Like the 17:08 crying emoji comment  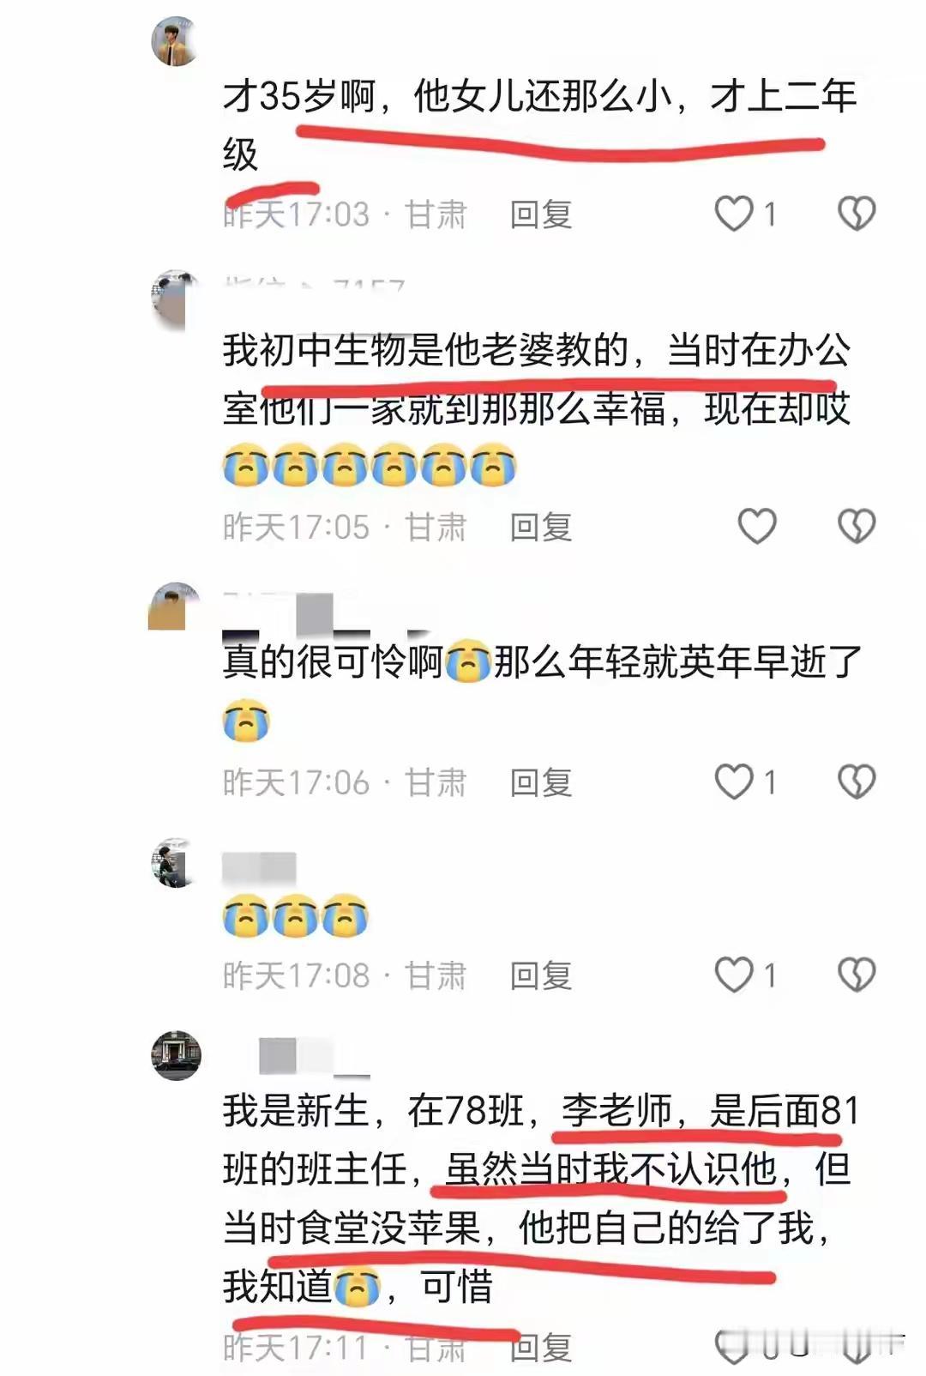(x=734, y=975)
